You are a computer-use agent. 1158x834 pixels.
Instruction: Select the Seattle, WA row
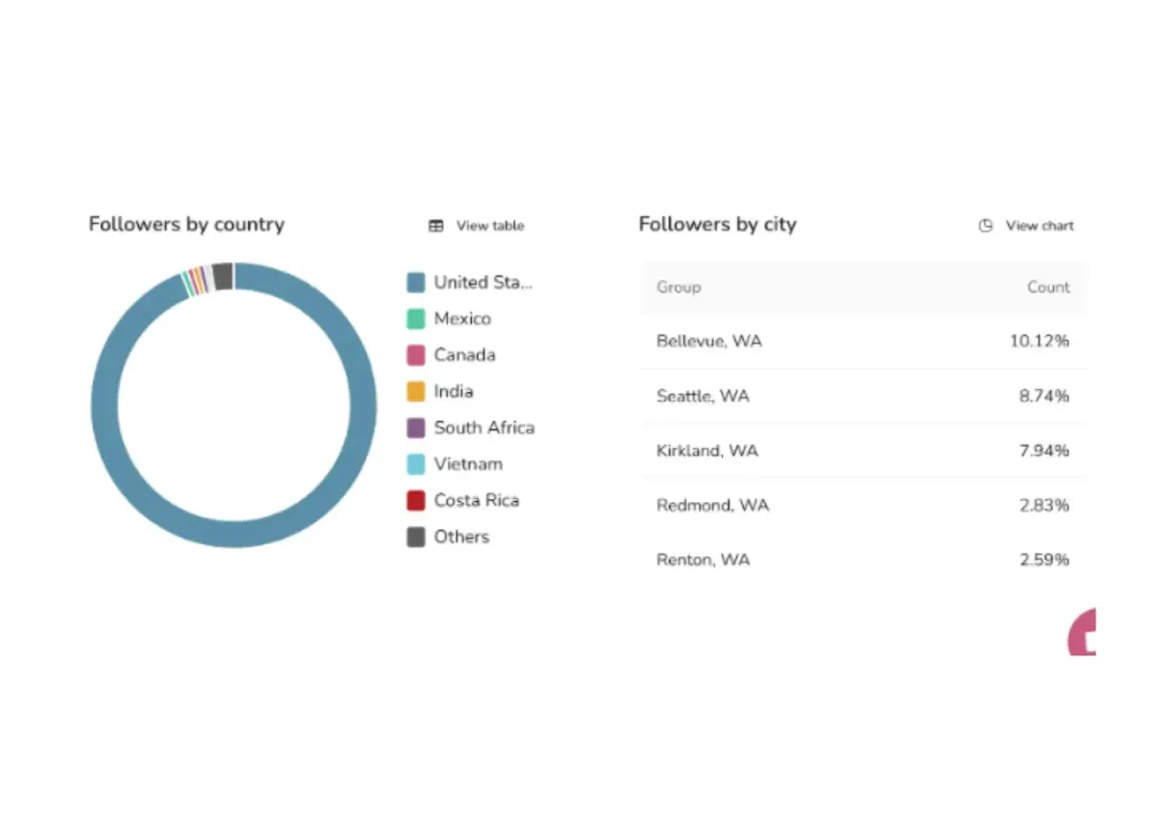click(864, 396)
